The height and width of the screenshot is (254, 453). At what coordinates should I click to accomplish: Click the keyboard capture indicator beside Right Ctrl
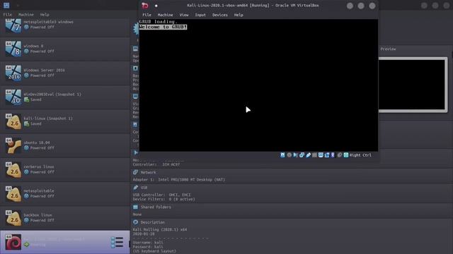pos(346,155)
